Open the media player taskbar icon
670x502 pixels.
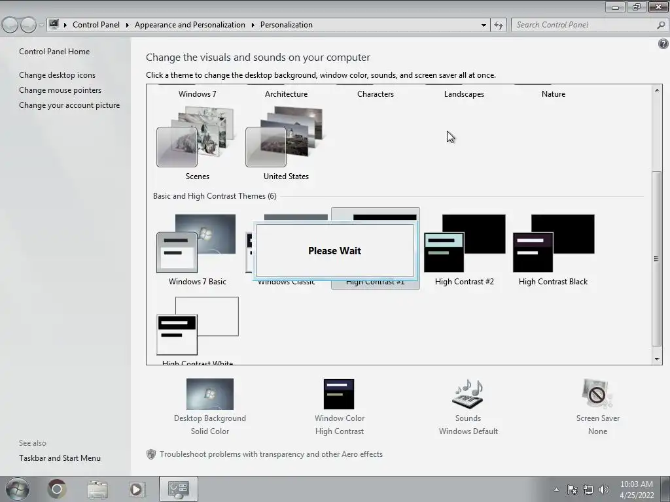[x=136, y=489]
